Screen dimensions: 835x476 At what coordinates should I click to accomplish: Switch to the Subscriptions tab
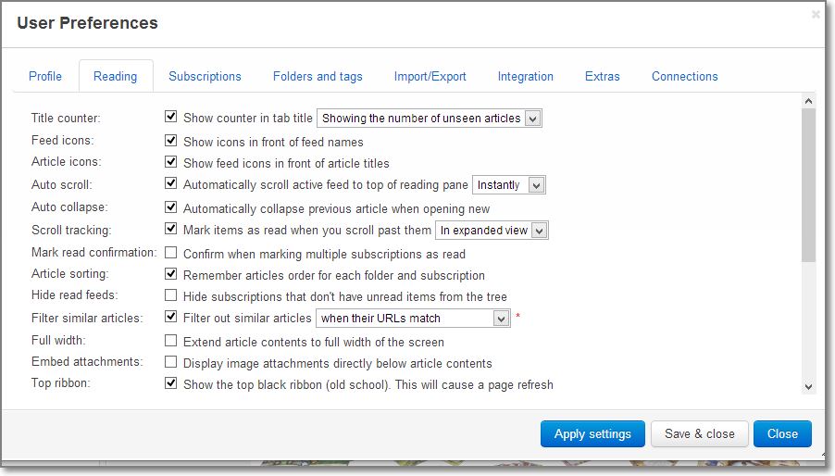tap(205, 76)
